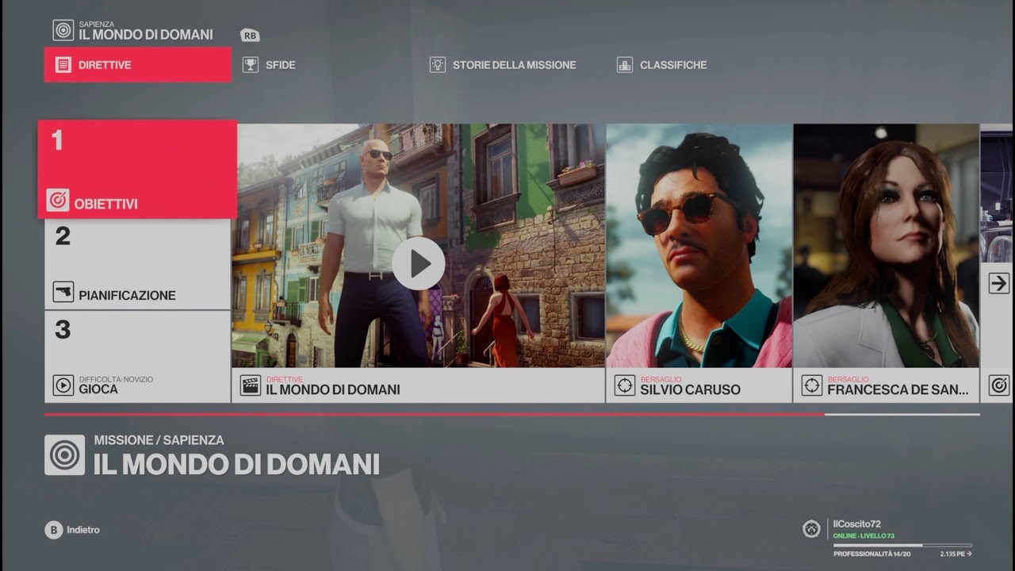The width and height of the screenshot is (1015, 571).
Task: Click the large target icon beside mission title
Action: [x=64, y=454]
